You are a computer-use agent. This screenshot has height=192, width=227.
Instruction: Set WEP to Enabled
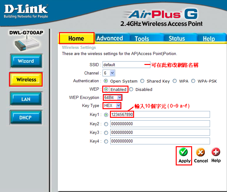click(106, 89)
